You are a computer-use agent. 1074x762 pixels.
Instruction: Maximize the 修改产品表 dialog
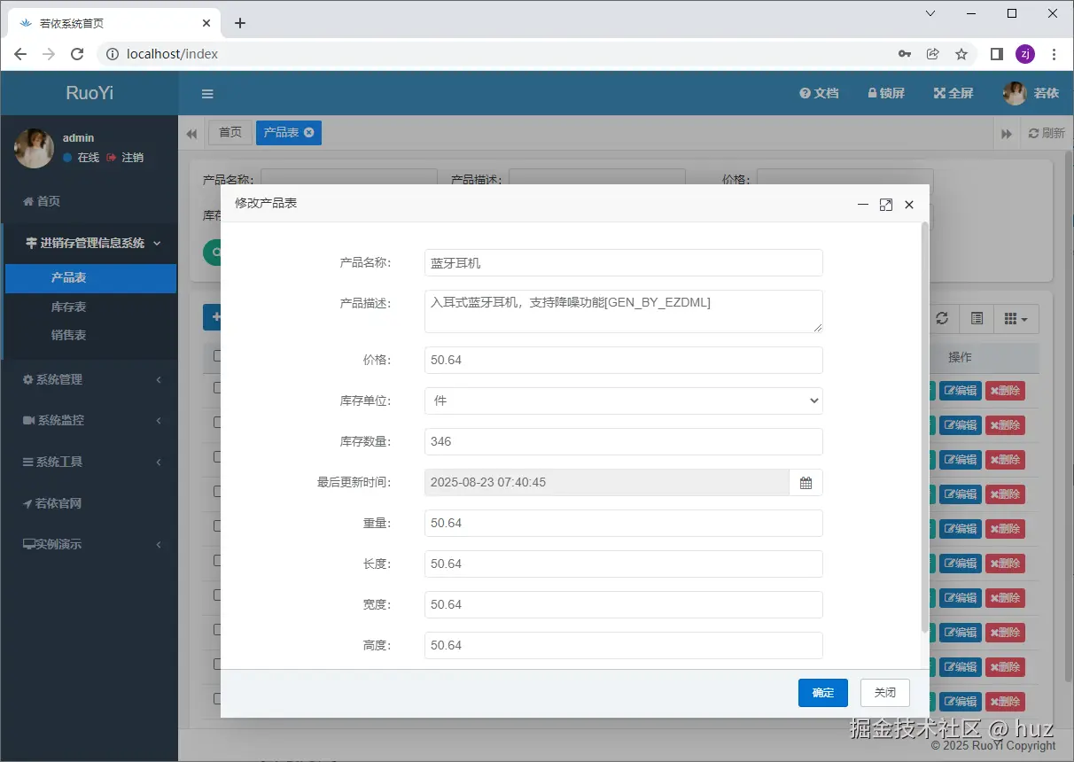coord(885,205)
